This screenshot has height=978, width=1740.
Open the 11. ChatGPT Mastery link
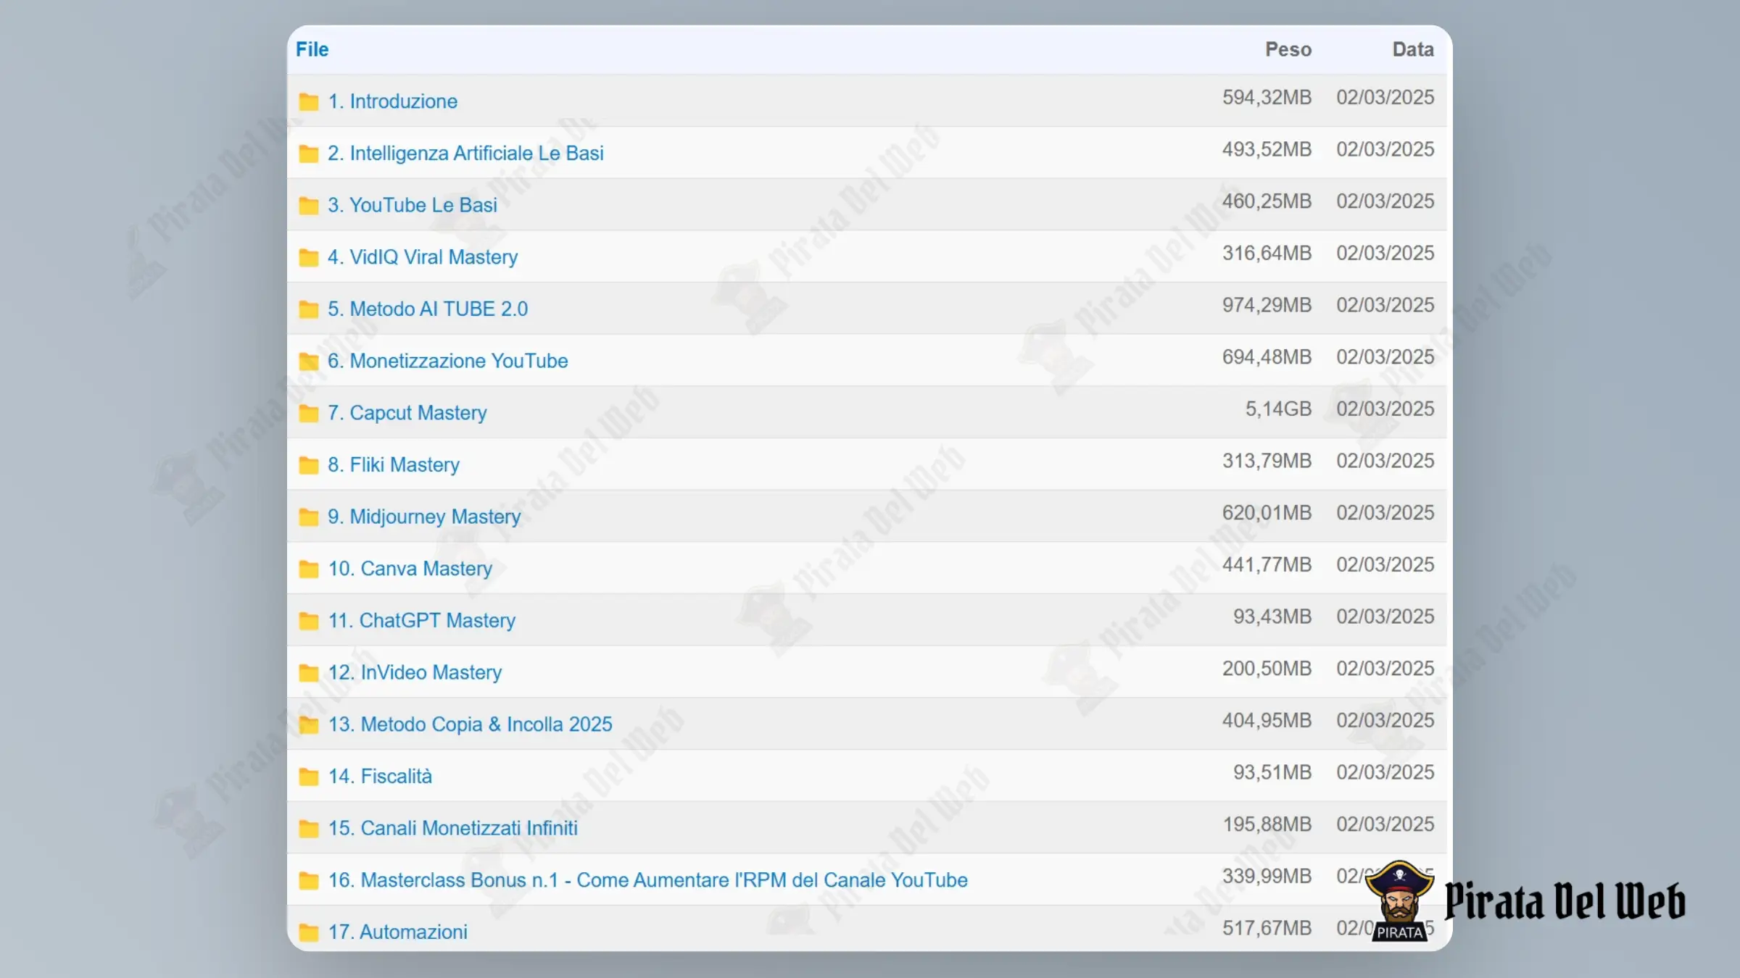[422, 620]
